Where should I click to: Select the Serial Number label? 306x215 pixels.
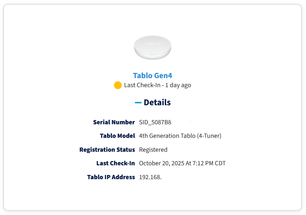(x=114, y=122)
